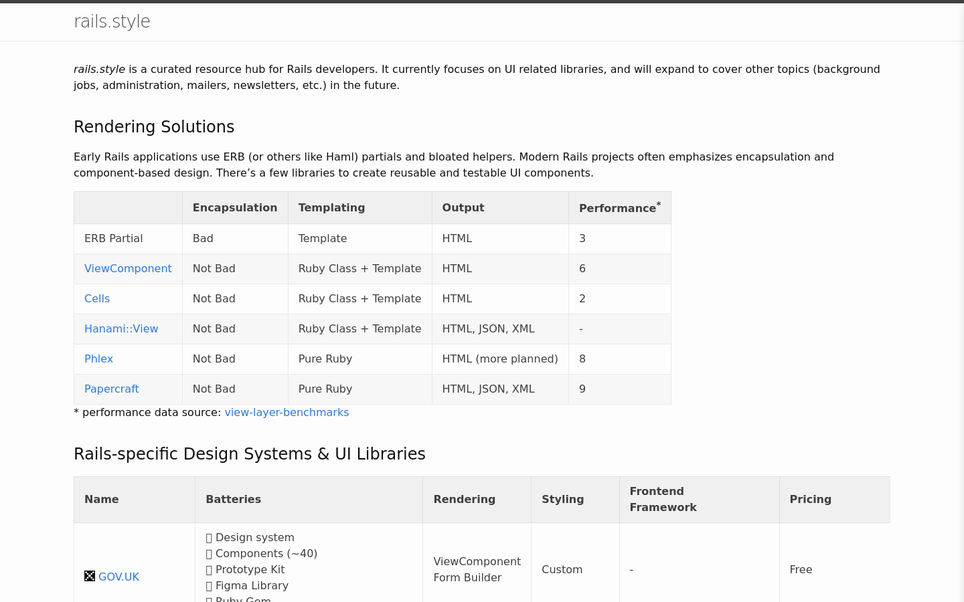The width and height of the screenshot is (964, 602).
Task: Click the rails.style site title
Action: click(x=112, y=21)
